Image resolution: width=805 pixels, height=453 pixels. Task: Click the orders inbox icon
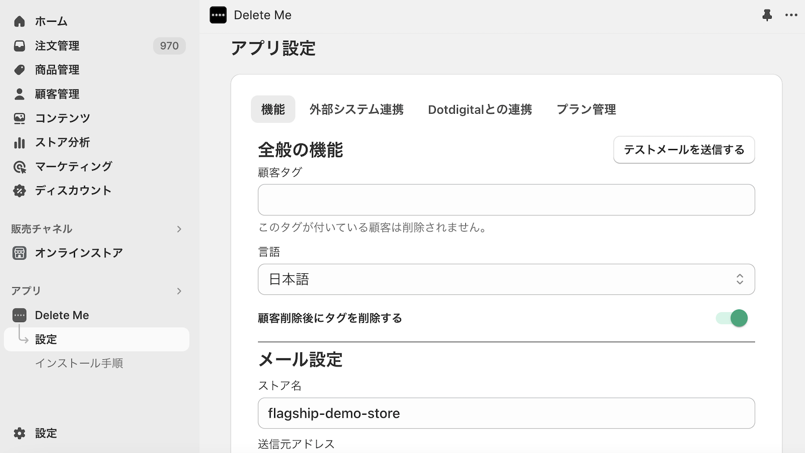coord(19,46)
